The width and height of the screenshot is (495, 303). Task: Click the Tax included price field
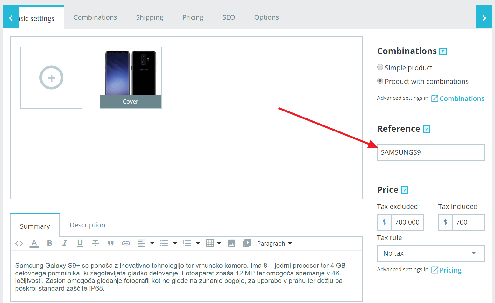coord(469,222)
